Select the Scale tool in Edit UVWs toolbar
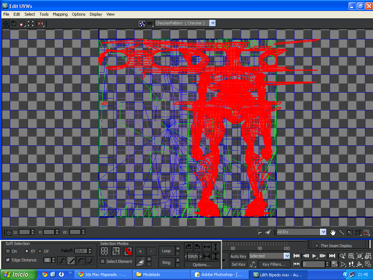Screen dimensions: 373x280 tap(23, 24)
